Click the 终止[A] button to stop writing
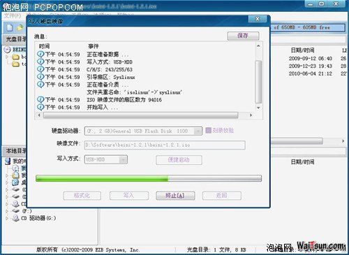Screen dimensions: 349x255 point(175,196)
